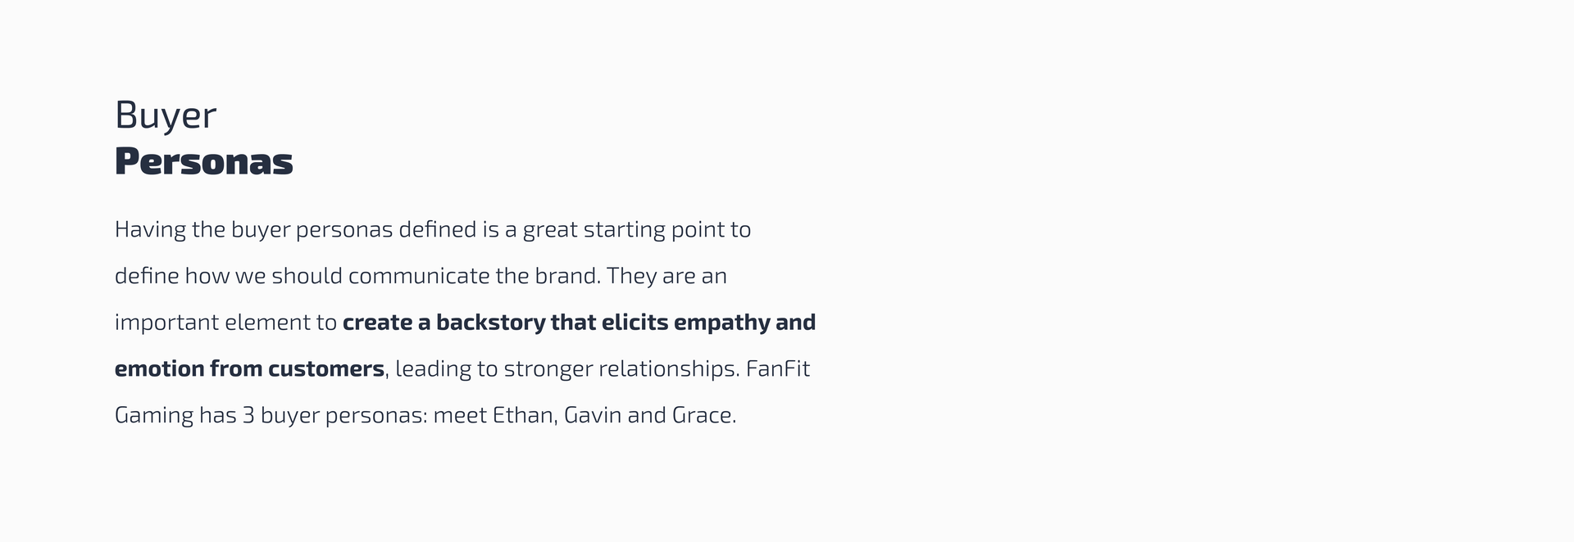The image size is (1574, 542).
Task: Click the name "Gavin" in the last line
Action: click(593, 416)
